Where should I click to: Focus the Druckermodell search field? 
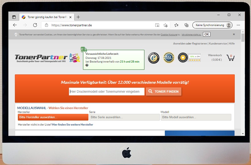[107, 91]
